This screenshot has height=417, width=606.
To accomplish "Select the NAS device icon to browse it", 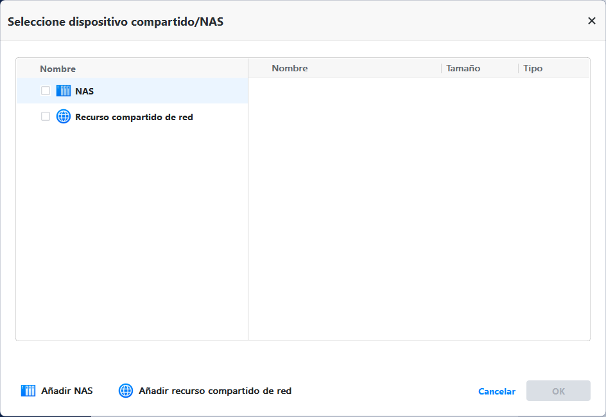I will tap(64, 91).
